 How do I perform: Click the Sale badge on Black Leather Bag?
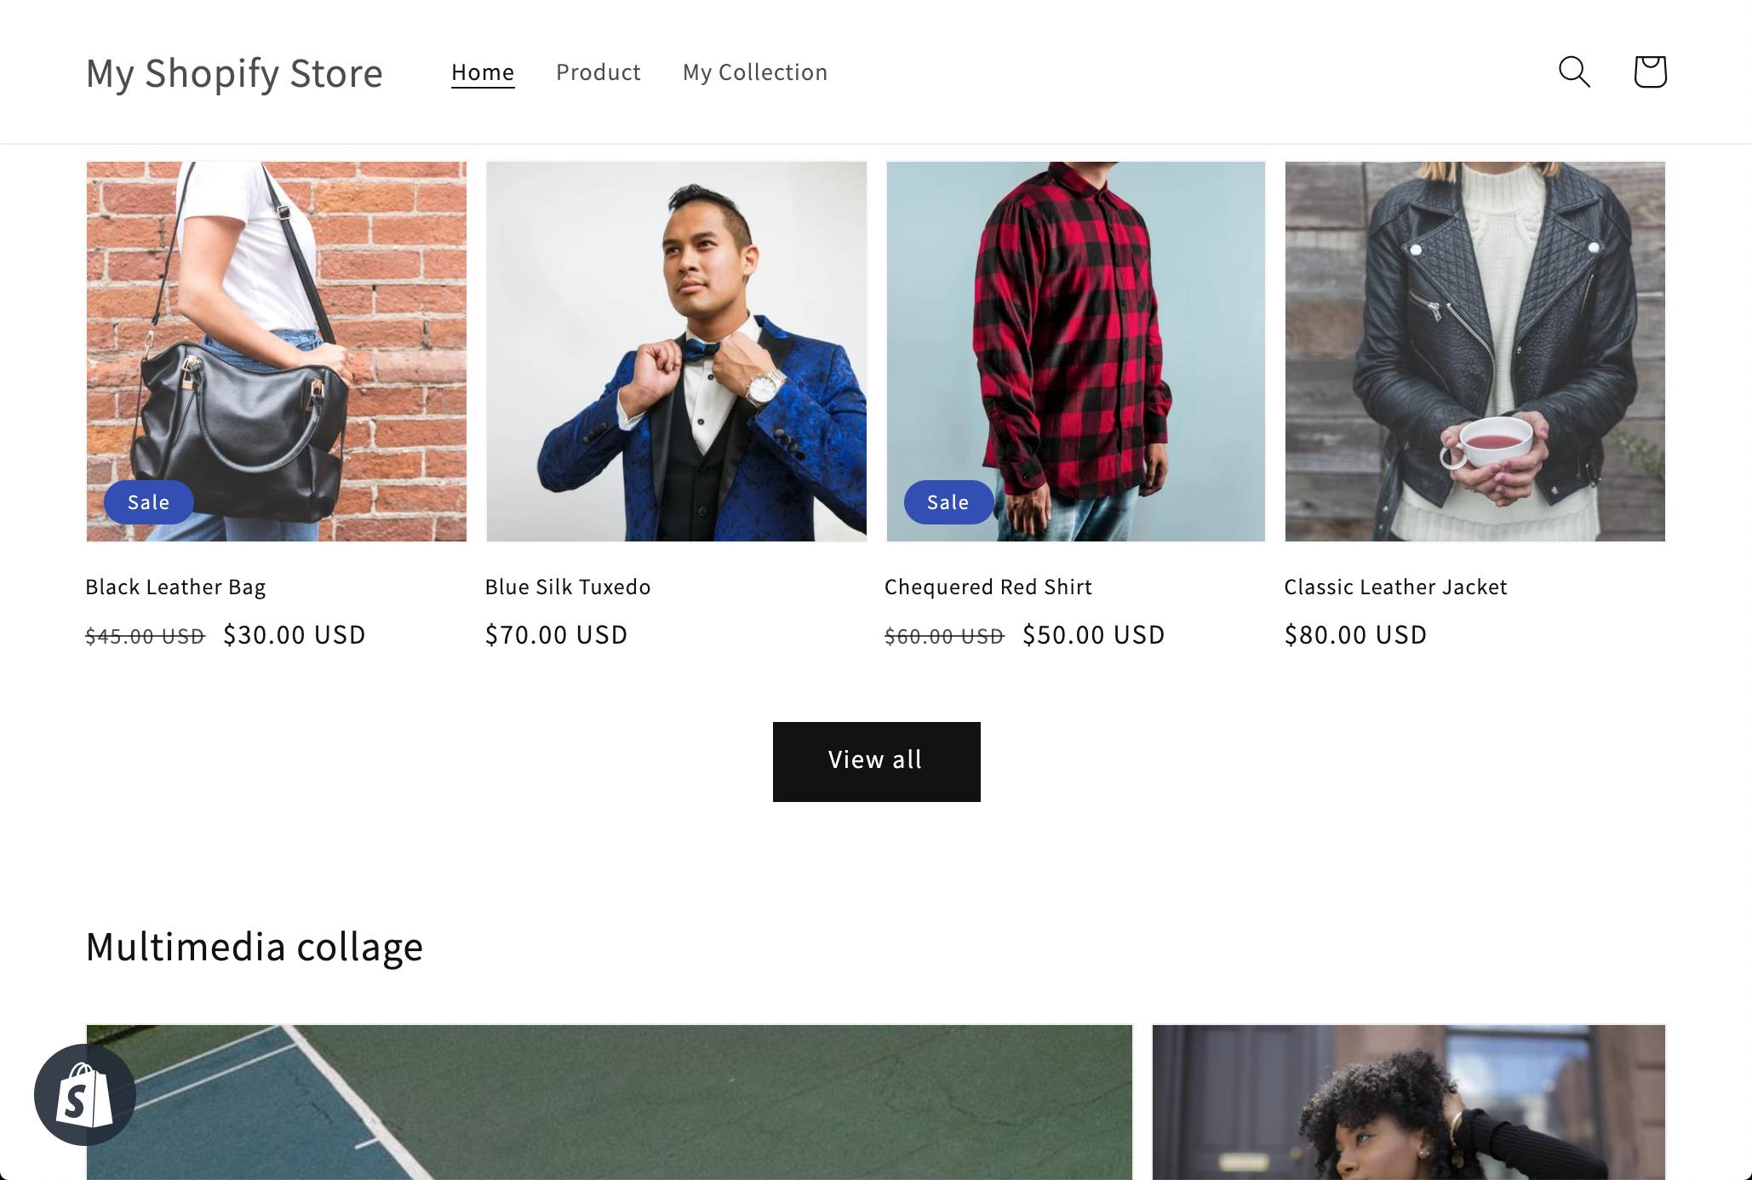coord(149,501)
